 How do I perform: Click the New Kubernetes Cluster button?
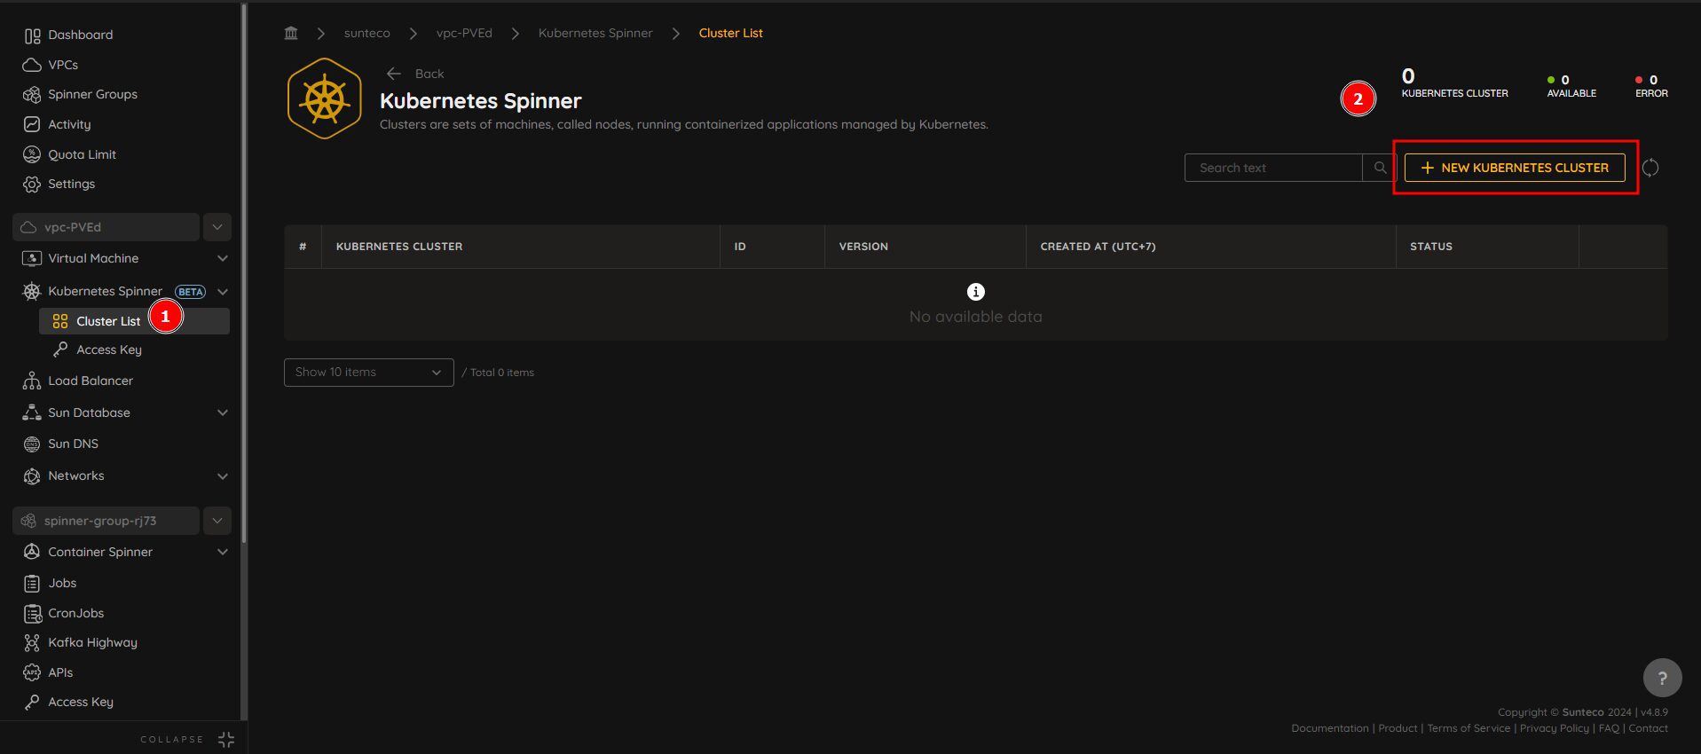click(x=1515, y=168)
